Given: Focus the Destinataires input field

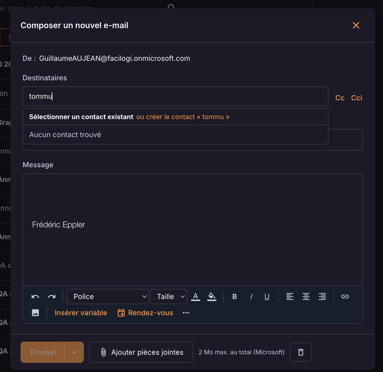Looking at the screenshot, I should [176, 96].
